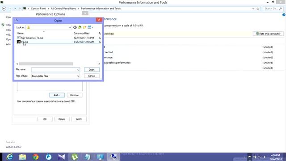Go up one level in Control Panel

click(20, 8)
